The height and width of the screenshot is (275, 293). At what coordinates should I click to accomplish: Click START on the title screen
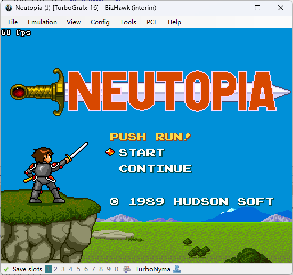click(141, 152)
